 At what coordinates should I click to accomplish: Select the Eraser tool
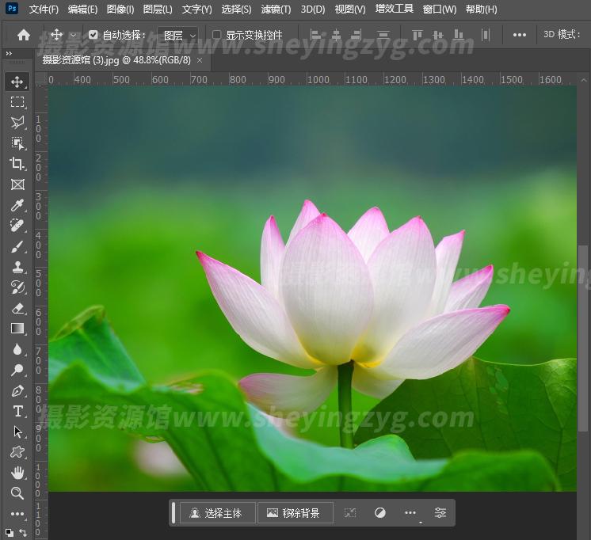[x=17, y=309]
